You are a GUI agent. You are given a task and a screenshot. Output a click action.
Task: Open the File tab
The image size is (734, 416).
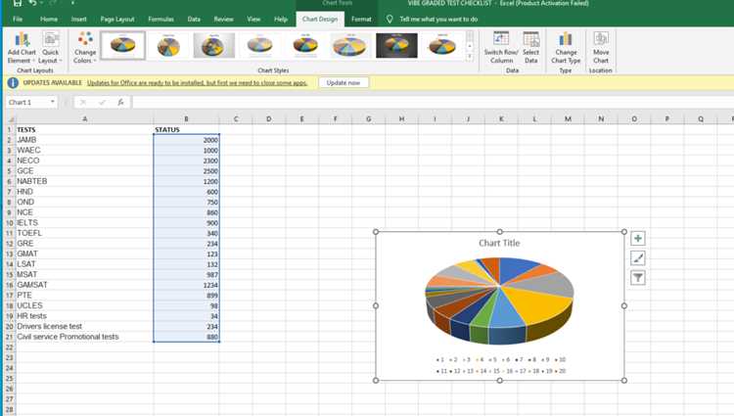18,20
